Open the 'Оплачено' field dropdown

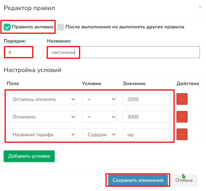[x=41, y=117]
